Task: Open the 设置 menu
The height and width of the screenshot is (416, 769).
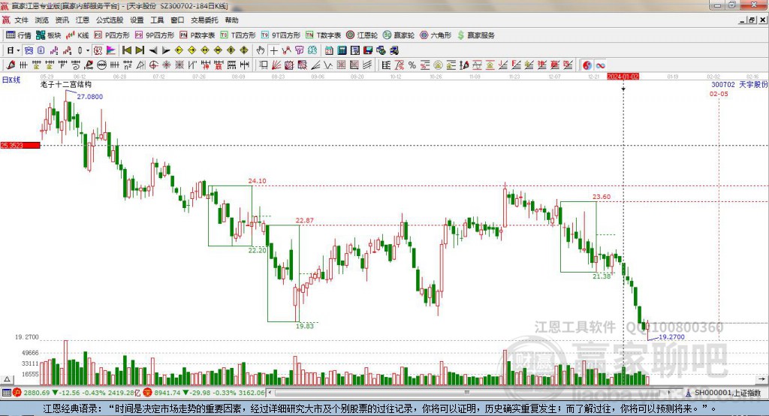Action: (x=137, y=20)
